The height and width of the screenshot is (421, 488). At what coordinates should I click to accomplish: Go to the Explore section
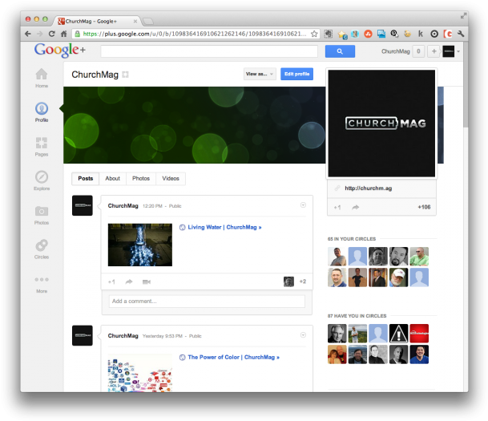point(42,180)
